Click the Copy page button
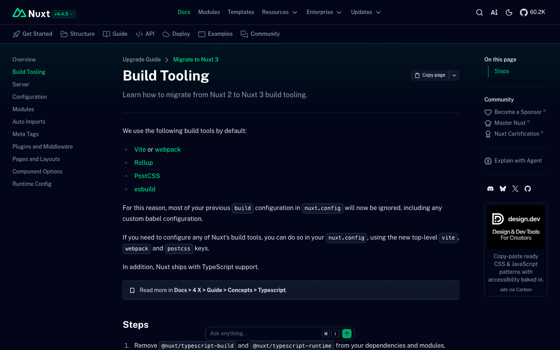The width and height of the screenshot is (560, 350). 430,75
